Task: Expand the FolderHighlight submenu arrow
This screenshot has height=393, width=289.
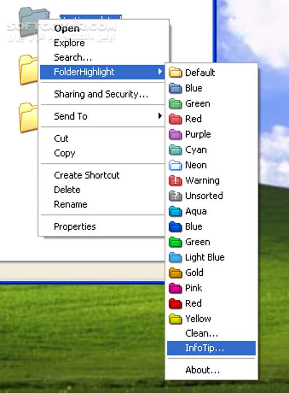Action: (x=160, y=72)
